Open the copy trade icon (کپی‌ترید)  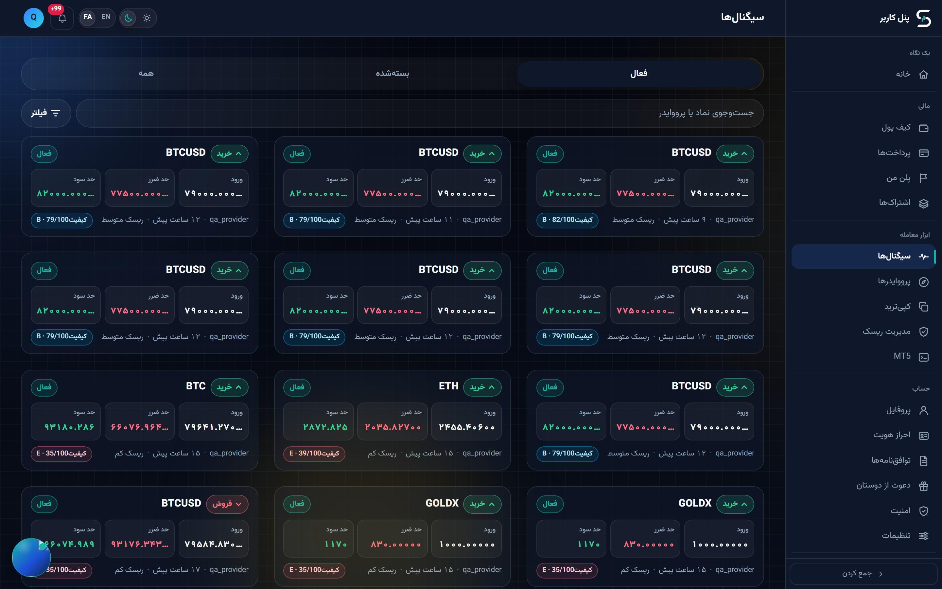[923, 307]
